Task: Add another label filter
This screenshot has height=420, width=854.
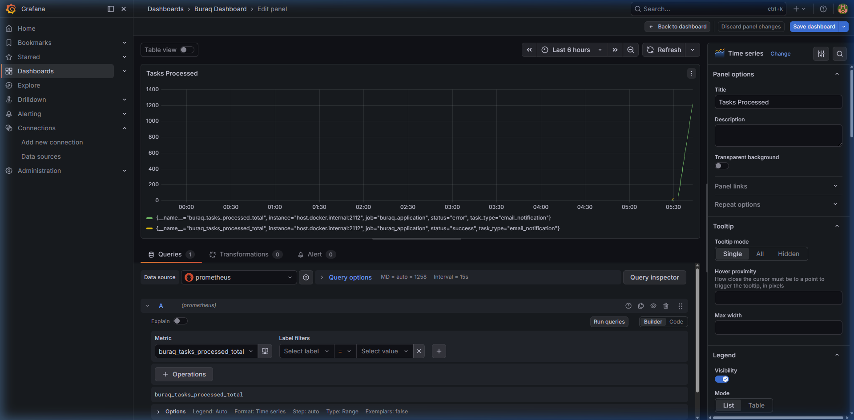Action: coord(439,351)
